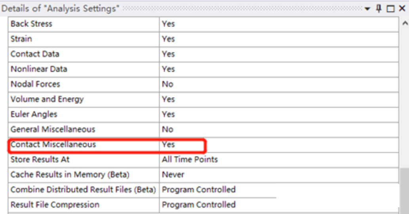The image size is (409, 214).
Task: Open the Contact Data value field
Action: [279, 55]
